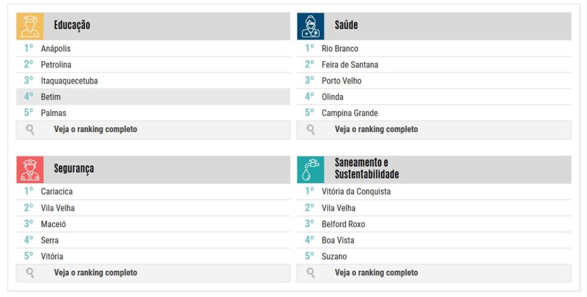Click the magnifier icon under Segurança ranking

30,273
